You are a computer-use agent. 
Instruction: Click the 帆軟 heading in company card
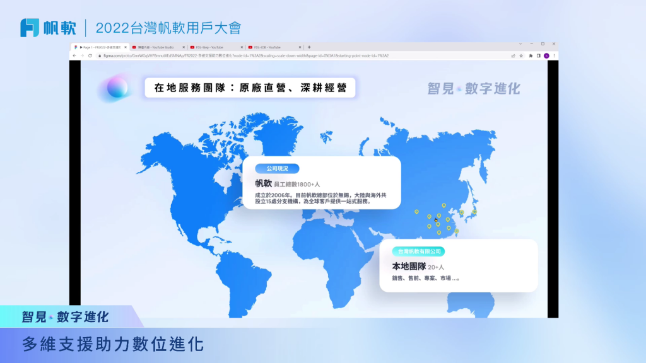coord(263,183)
